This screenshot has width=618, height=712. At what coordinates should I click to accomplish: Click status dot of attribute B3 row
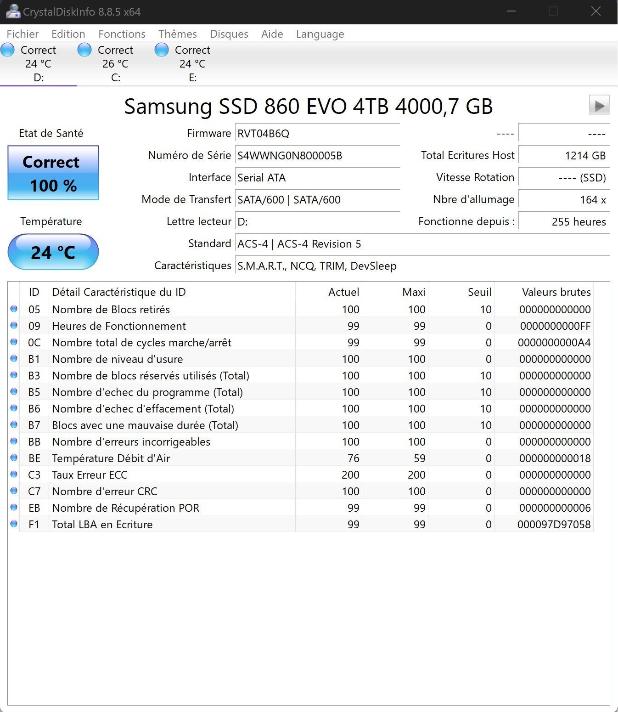tap(14, 375)
